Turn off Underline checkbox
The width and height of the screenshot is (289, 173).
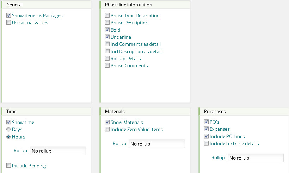pyautogui.click(x=107, y=37)
